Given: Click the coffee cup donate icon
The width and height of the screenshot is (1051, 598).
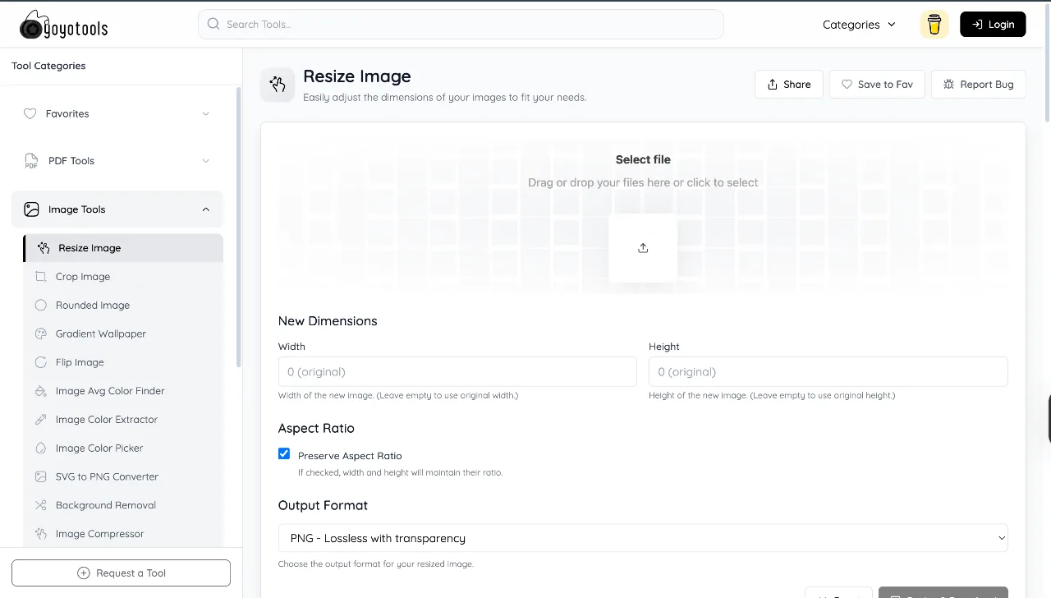Looking at the screenshot, I should (x=934, y=25).
